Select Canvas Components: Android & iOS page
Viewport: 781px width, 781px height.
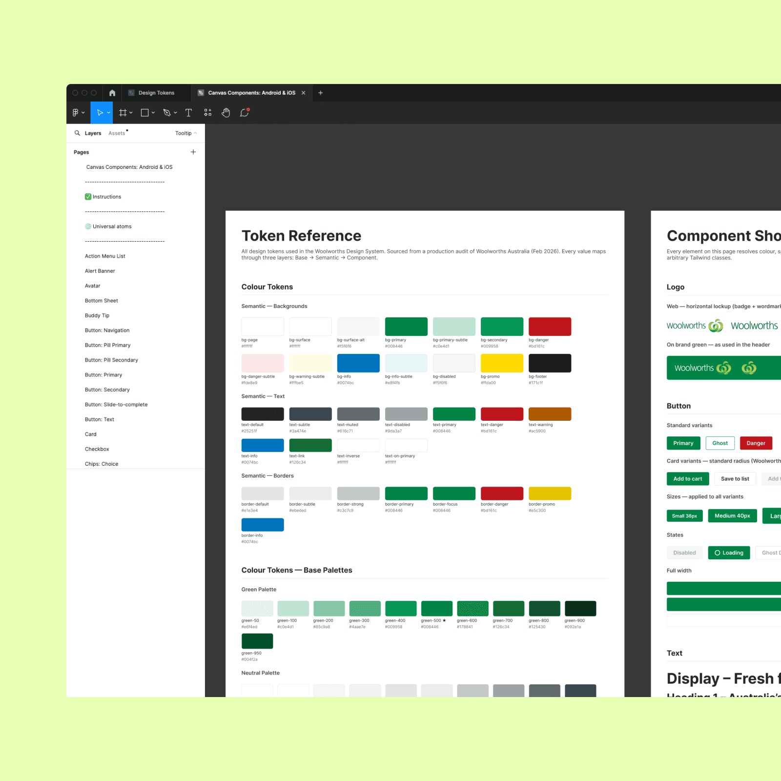129,167
